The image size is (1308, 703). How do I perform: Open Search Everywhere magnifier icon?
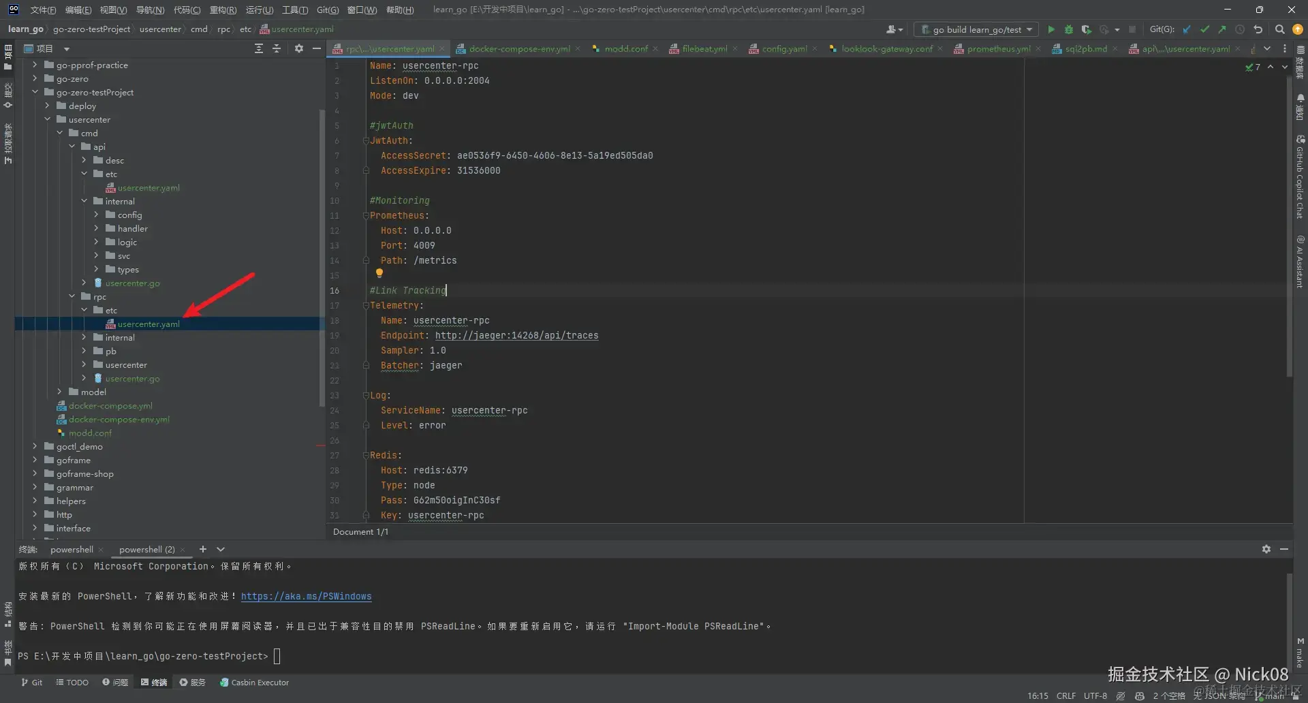click(x=1279, y=29)
